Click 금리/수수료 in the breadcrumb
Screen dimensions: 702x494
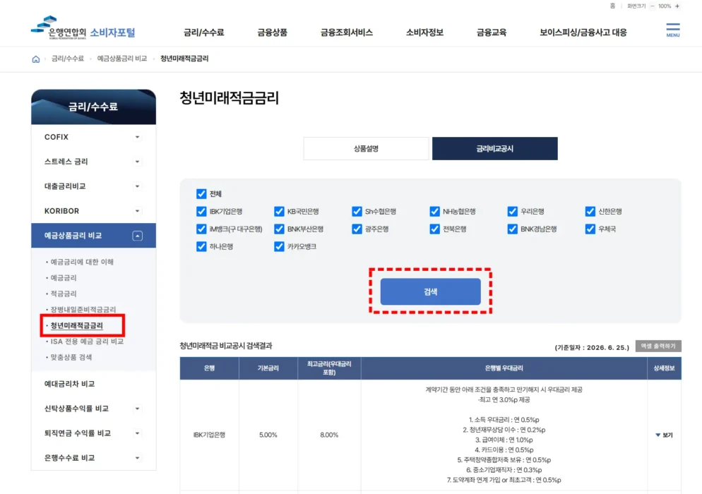68,59
